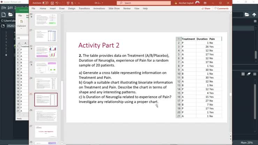Select slide 24 thumbnail

[46, 84]
